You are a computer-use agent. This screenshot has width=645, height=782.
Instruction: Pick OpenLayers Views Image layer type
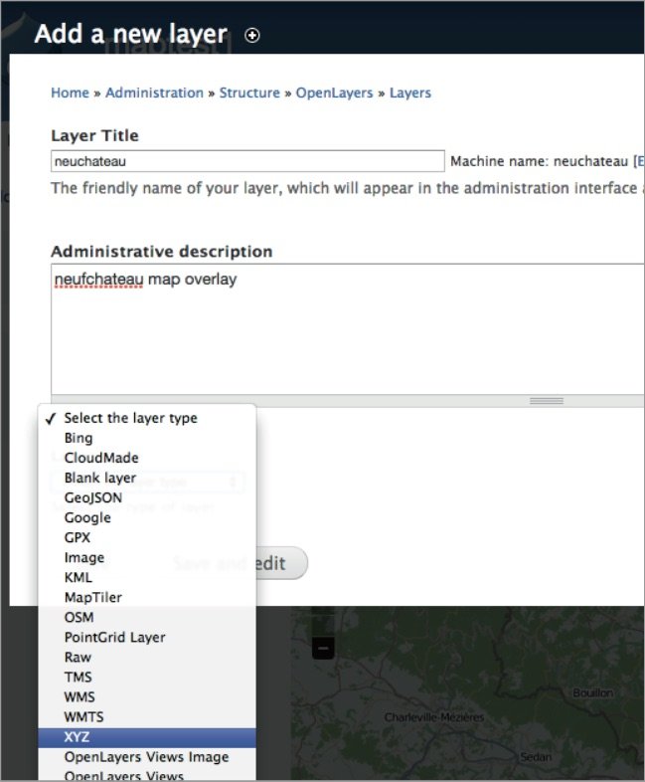146,757
